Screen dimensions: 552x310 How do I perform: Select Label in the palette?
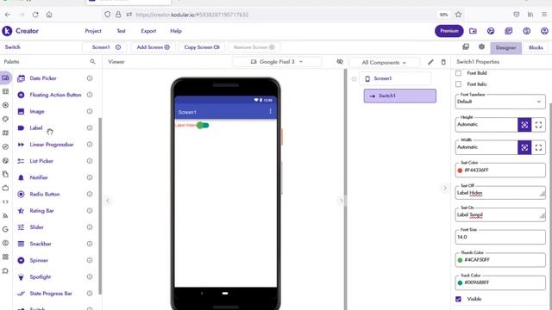point(36,128)
